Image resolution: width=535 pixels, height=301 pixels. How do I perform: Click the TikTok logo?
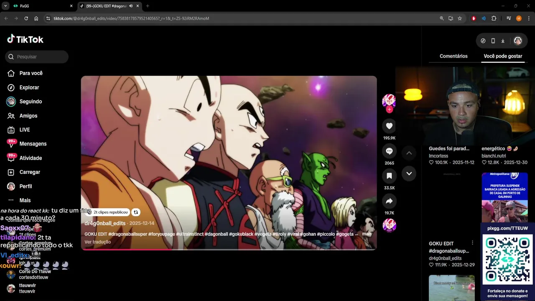click(x=25, y=39)
